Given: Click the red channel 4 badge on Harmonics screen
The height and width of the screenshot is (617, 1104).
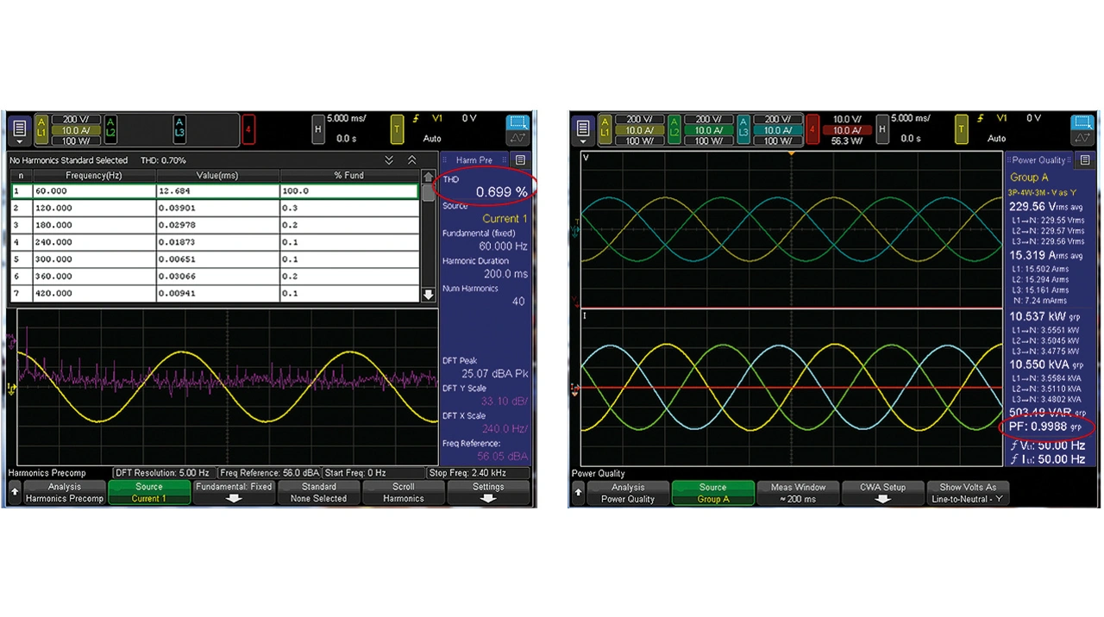Looking at the screenshot, I should (x=249, y=129).
